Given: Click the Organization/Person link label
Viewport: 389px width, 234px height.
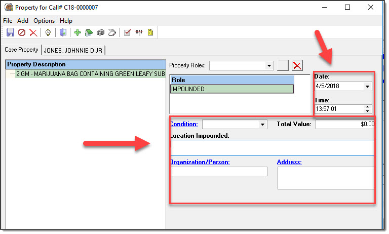Looking at the screenshot, I should [200, 162].
